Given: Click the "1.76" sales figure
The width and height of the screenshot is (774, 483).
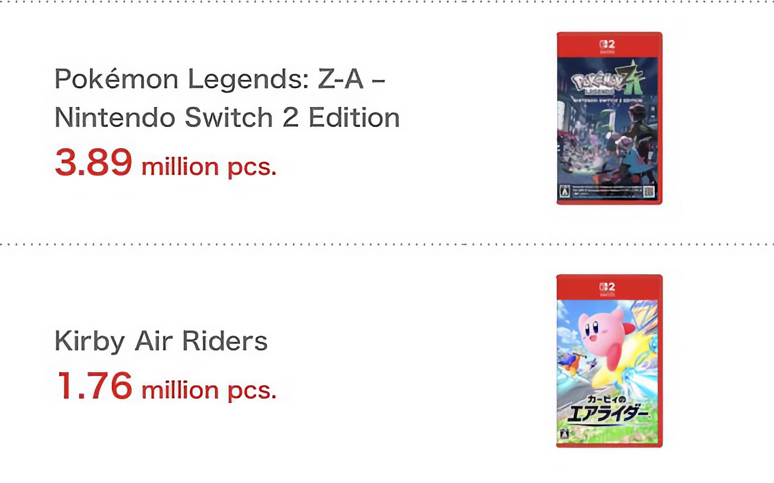Looking at the screenshot, I should (x=95, y=386).
